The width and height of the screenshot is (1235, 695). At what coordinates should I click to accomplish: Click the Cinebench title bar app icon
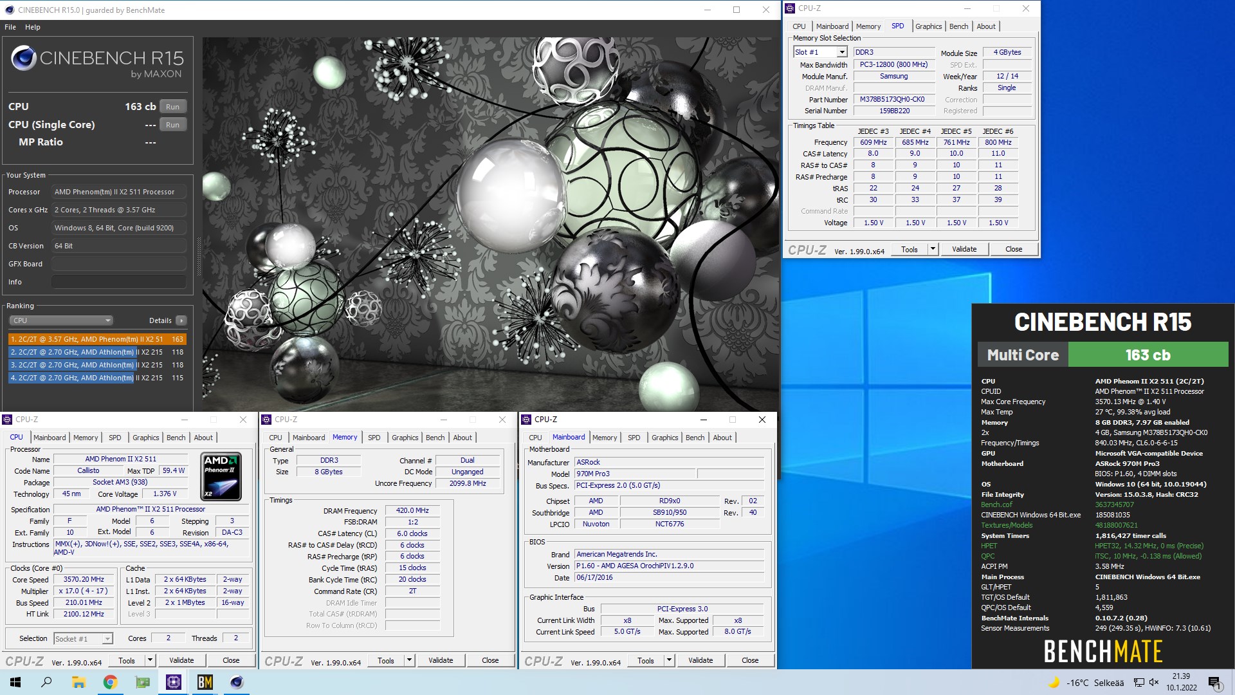[9, 10]
